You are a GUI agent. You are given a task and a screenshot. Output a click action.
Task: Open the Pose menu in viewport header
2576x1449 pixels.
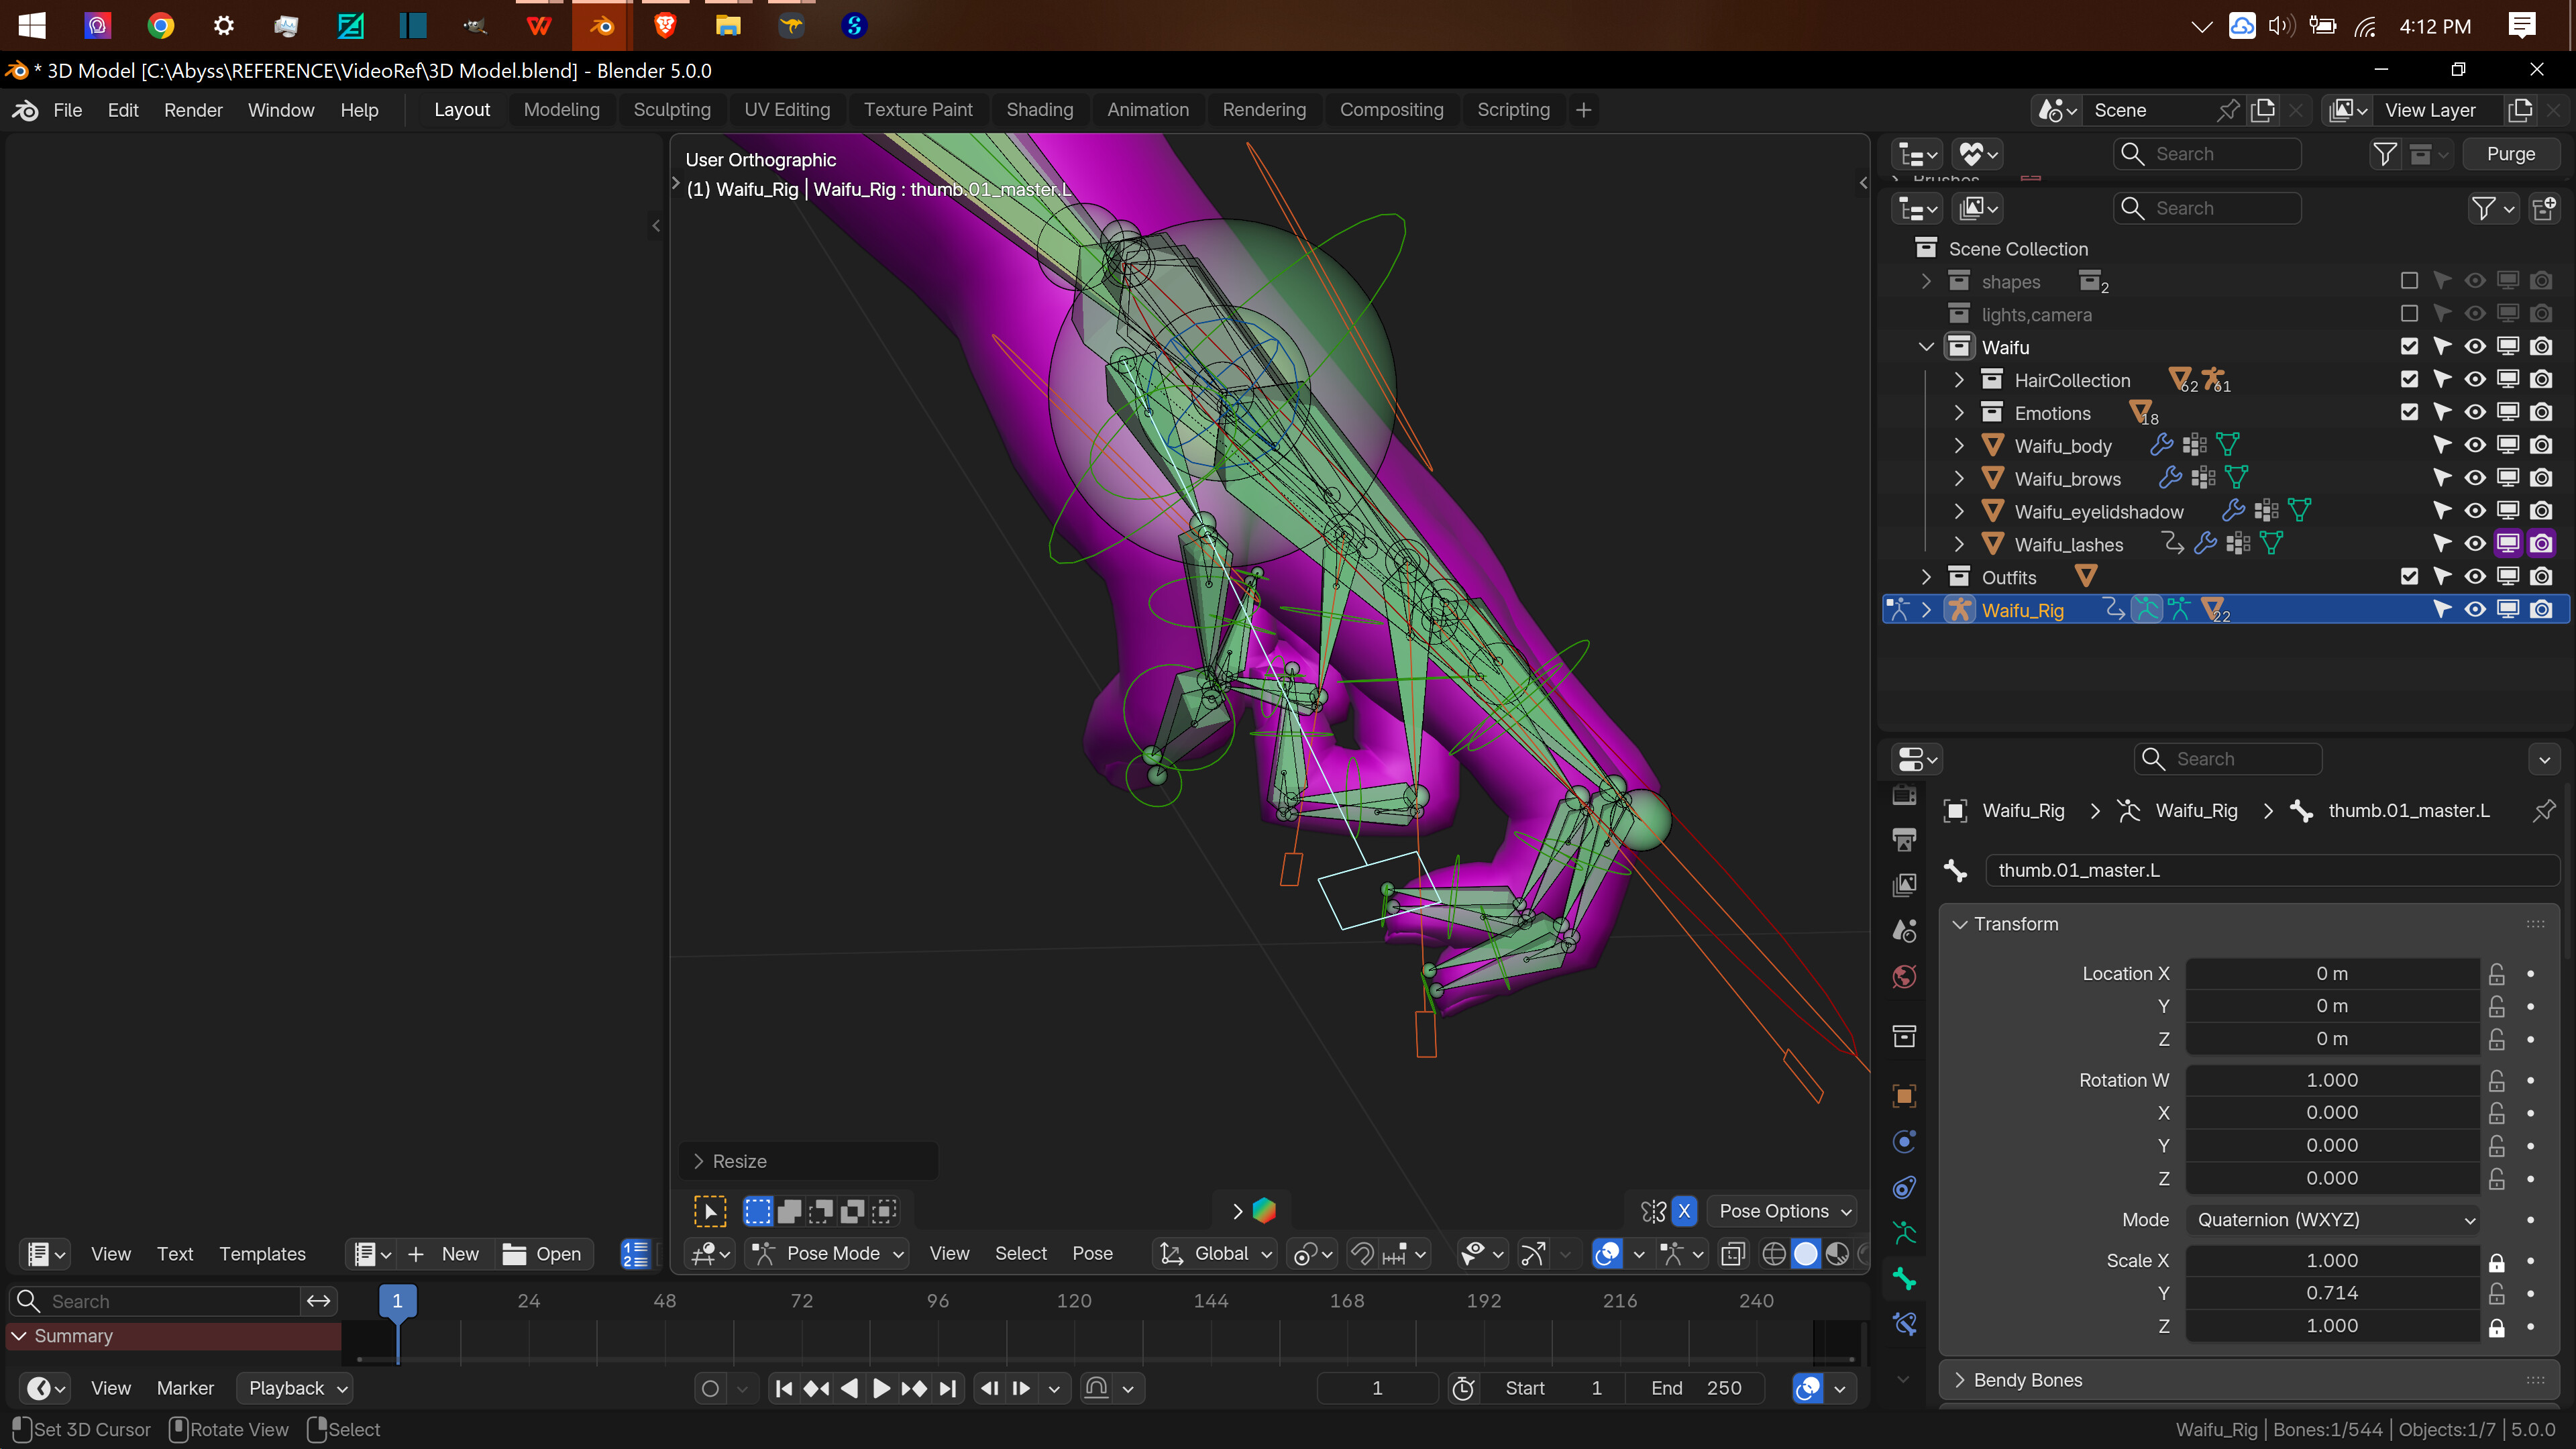(x=1092, y=1253)
